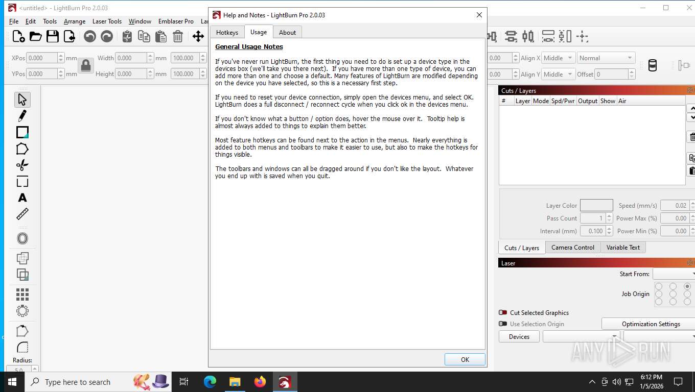Select the Measure ruler tool
The height and width of the screenshot is (392, 695).
pyautogui.click(x=22, y=214)
